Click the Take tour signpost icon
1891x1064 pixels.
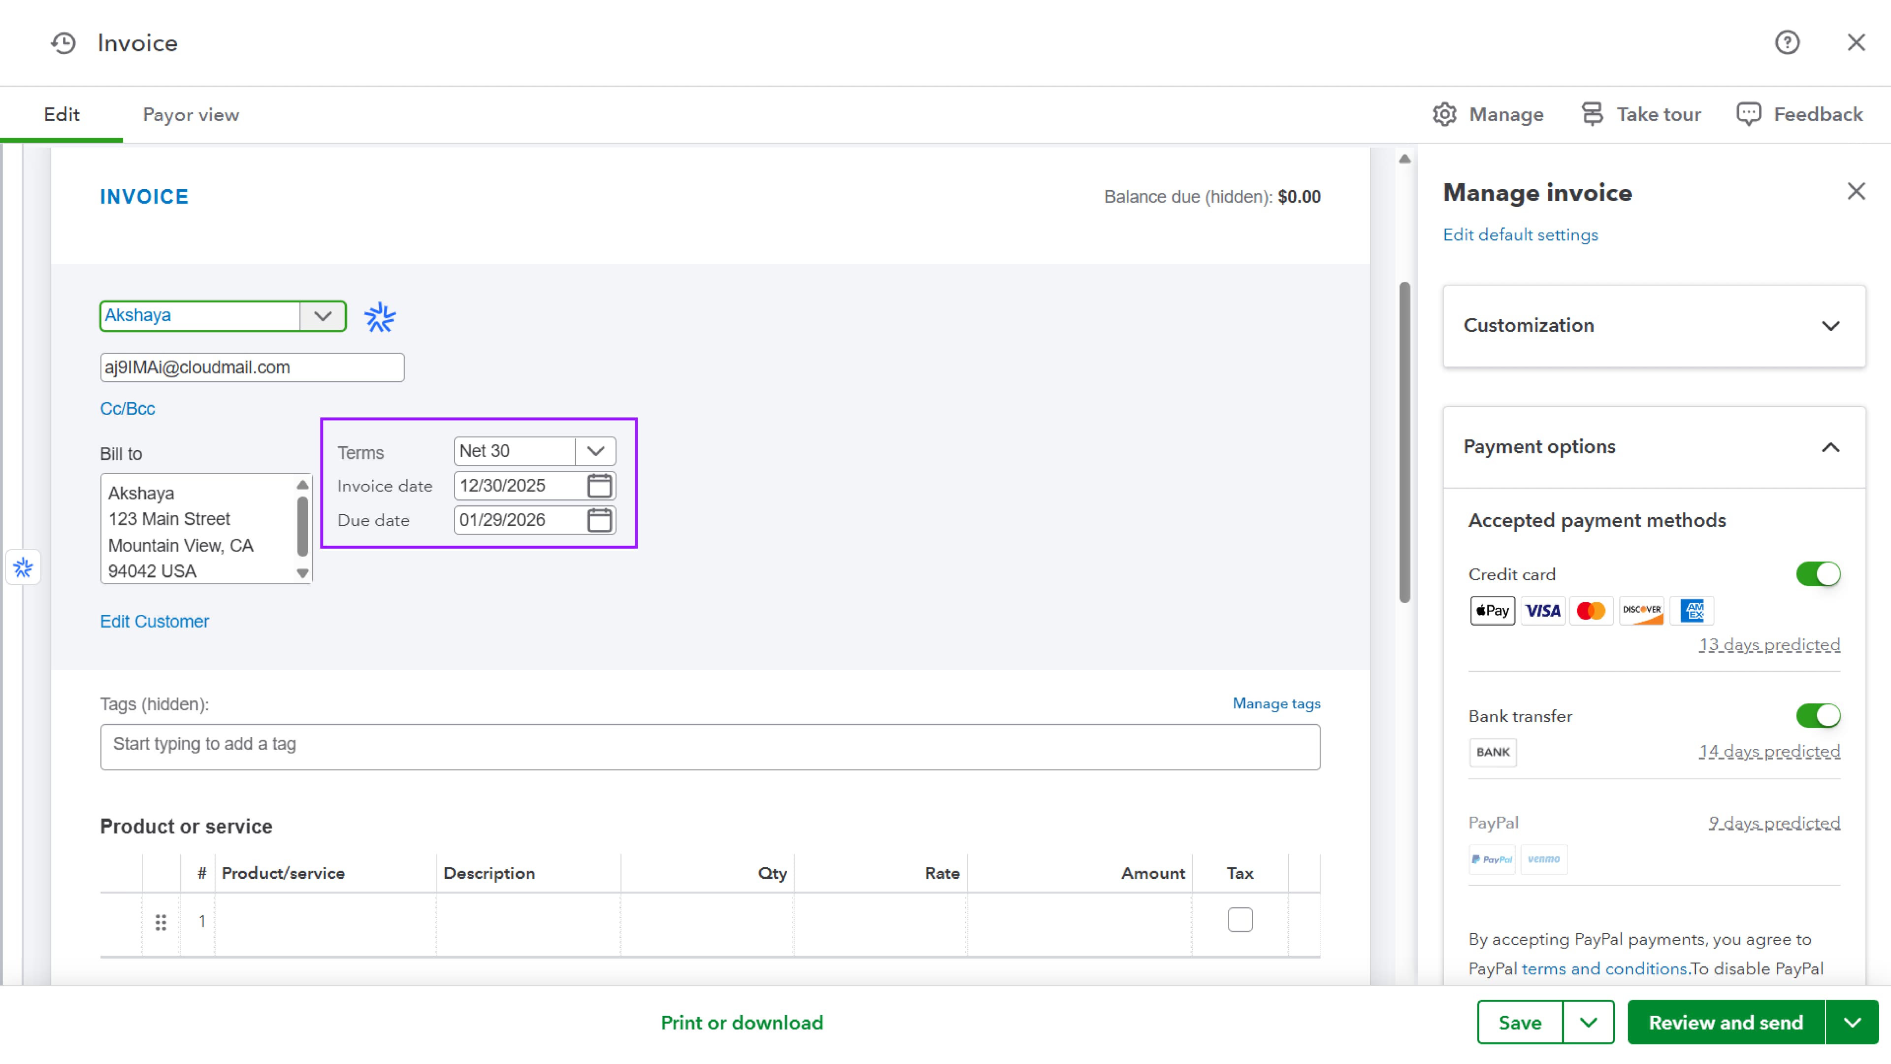tap(1592, 115)
